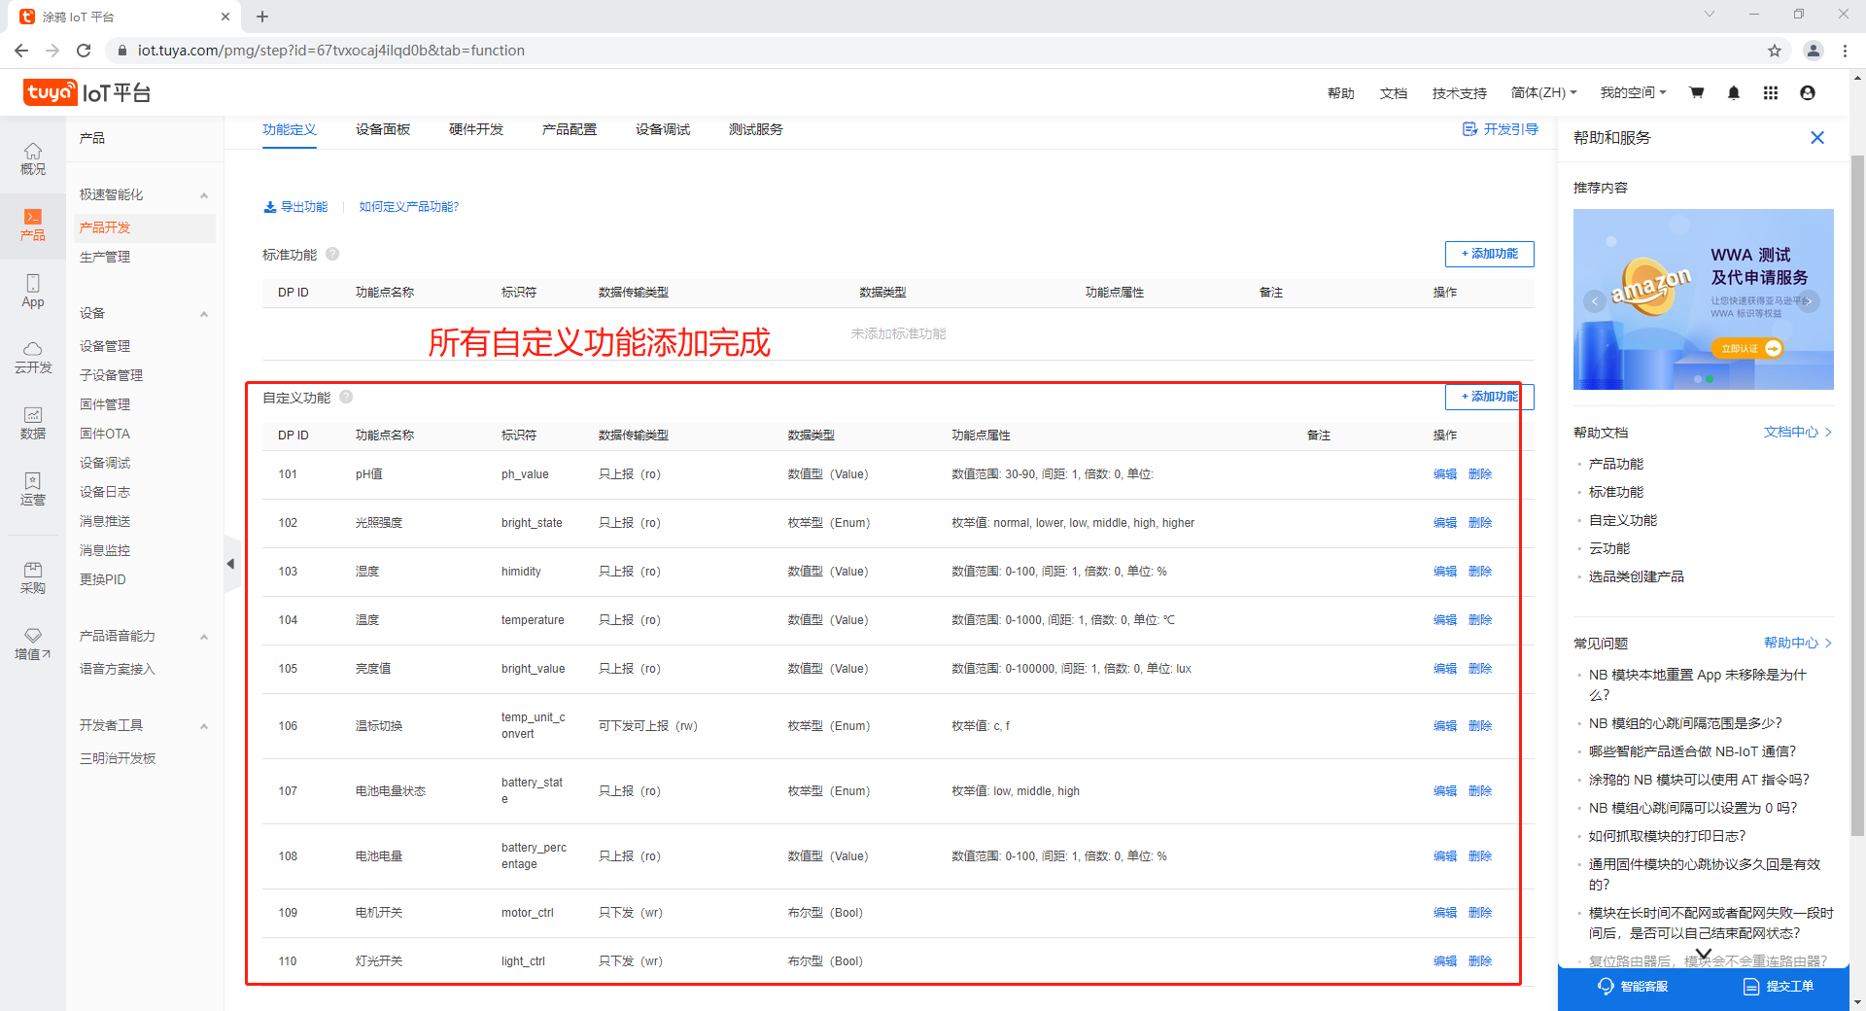1866x1011 pixels.
Task: Close the 帮助和服务 panel
Action: [1817, 138]
